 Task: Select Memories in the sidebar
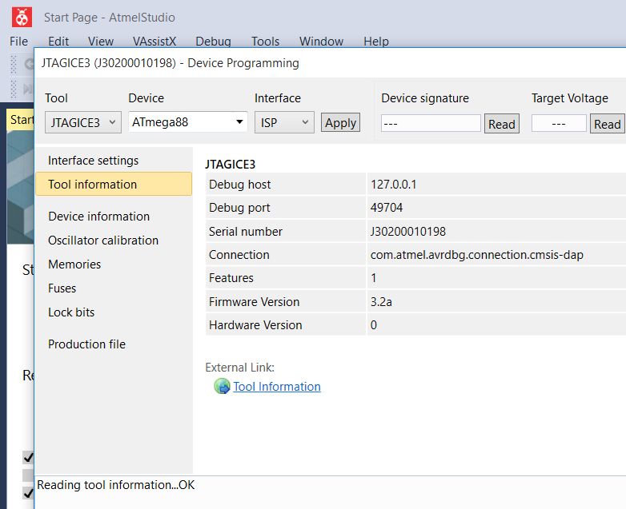click(x=74, y=264)
